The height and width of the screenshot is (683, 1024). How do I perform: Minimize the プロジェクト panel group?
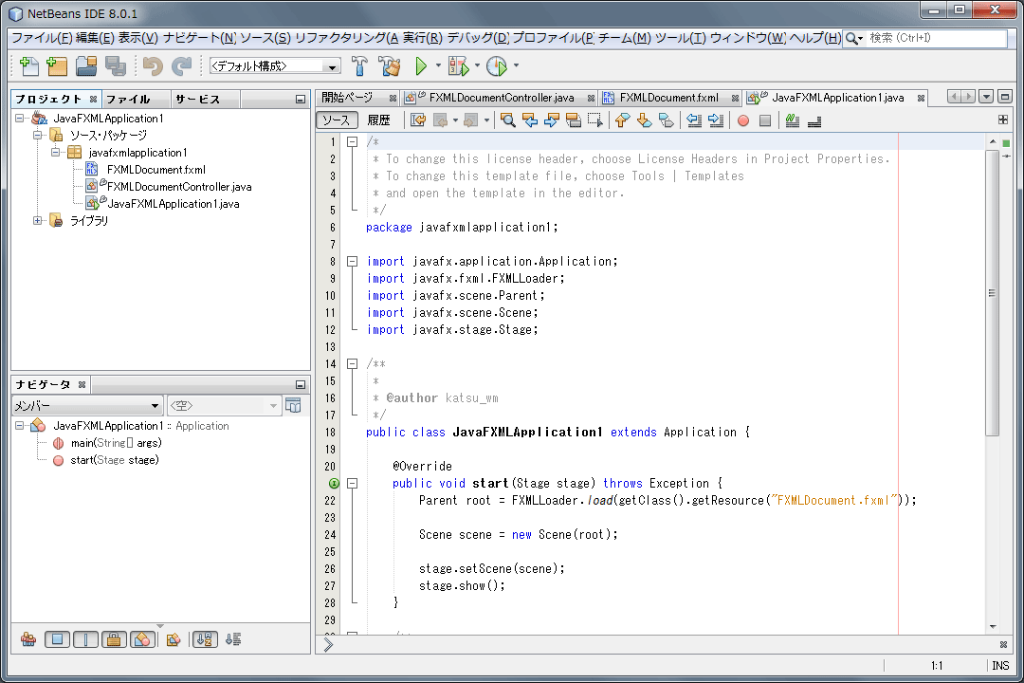pyautogui.click(x=301, y=100)
